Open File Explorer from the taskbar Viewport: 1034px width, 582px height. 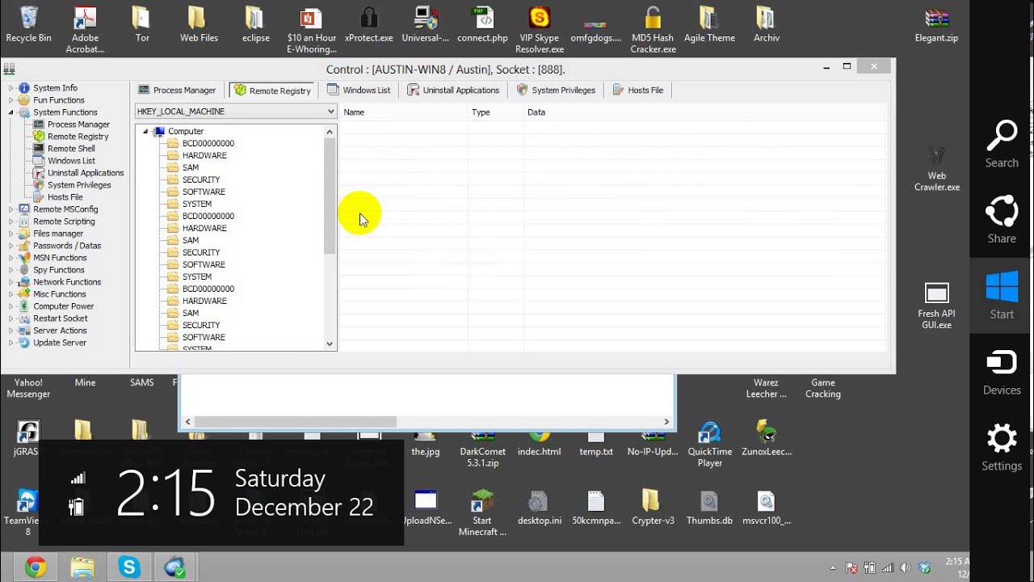click(x=82, y=567)
